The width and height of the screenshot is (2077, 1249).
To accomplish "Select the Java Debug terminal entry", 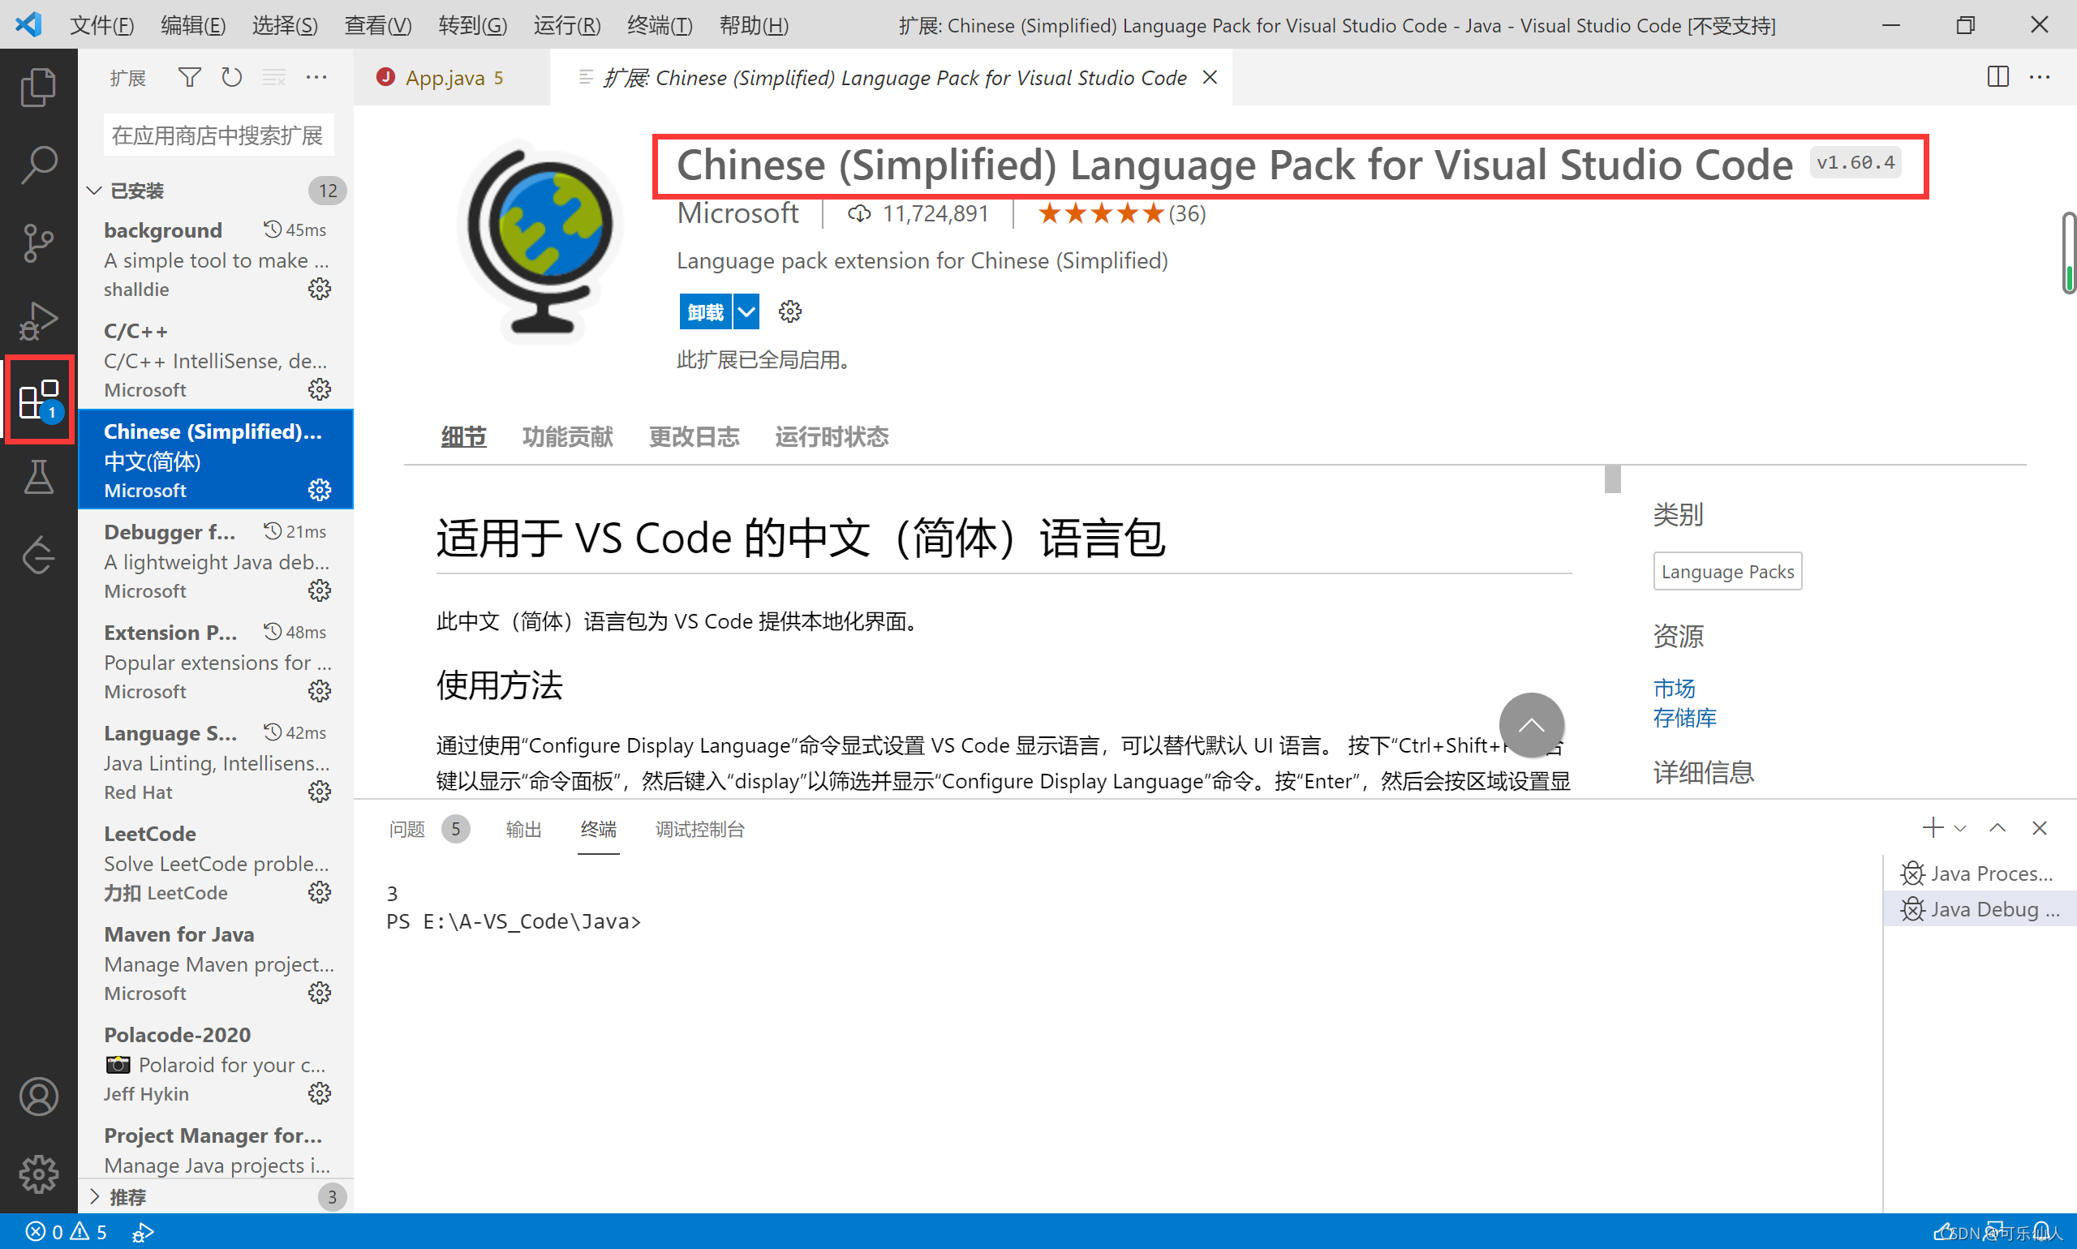I will (x=1980, y=909).
